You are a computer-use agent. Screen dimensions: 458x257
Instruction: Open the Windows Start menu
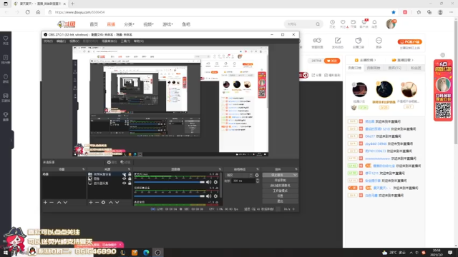point(6,252)
